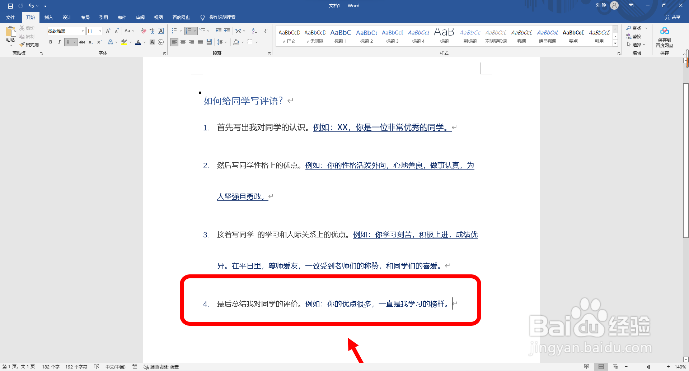Select the Format Painter (格式刷) tool
Viewport: 689px width, 371px height.
tap(29, 45)
